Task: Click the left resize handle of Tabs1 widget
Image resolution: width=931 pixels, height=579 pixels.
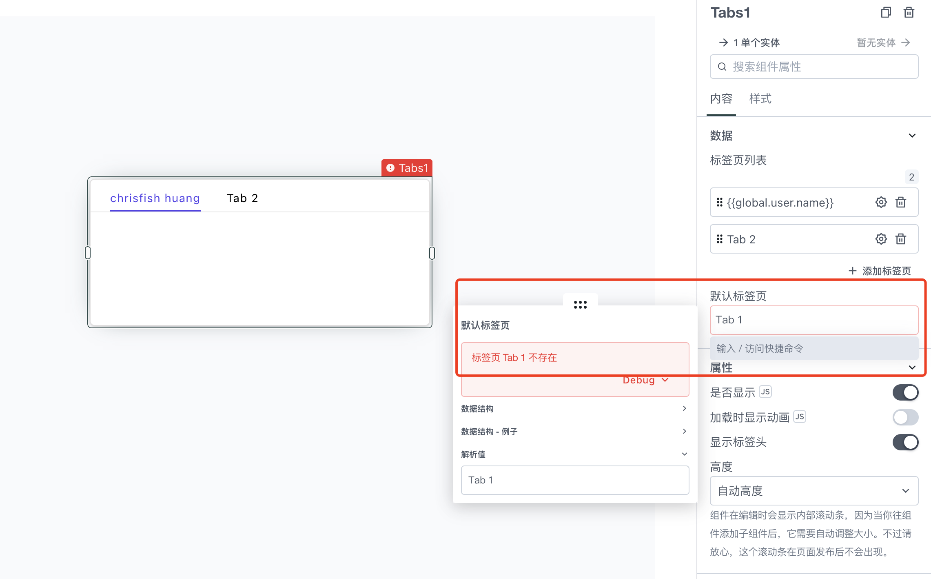Action: point(88,253)
